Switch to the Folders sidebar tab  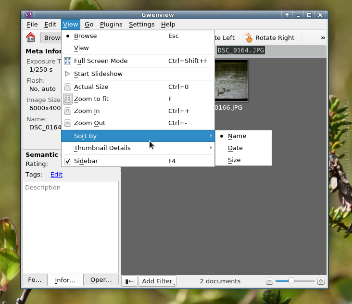click(x=35, y=280)
